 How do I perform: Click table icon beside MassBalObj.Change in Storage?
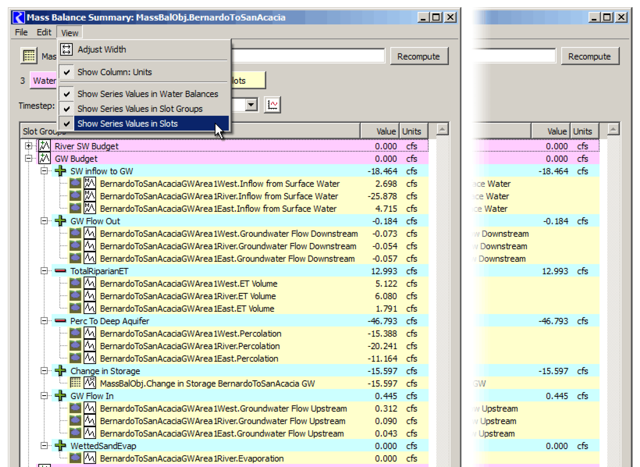pos(75,383)
